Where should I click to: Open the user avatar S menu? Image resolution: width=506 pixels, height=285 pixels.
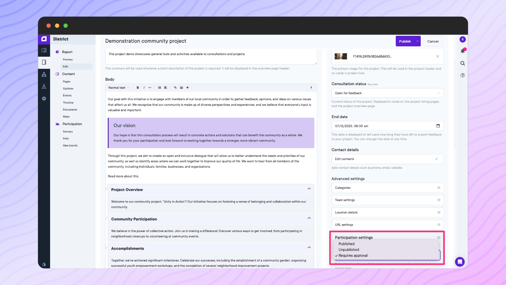(x=462, y=39)
